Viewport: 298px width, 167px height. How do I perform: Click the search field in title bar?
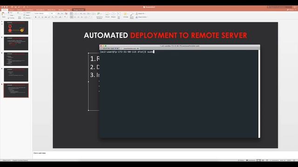coord(279,7)
